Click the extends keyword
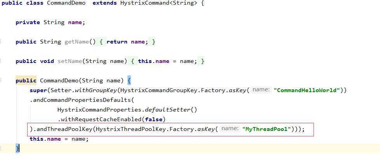380x164 pixels. pyautogui.click(x=105, y=3)
